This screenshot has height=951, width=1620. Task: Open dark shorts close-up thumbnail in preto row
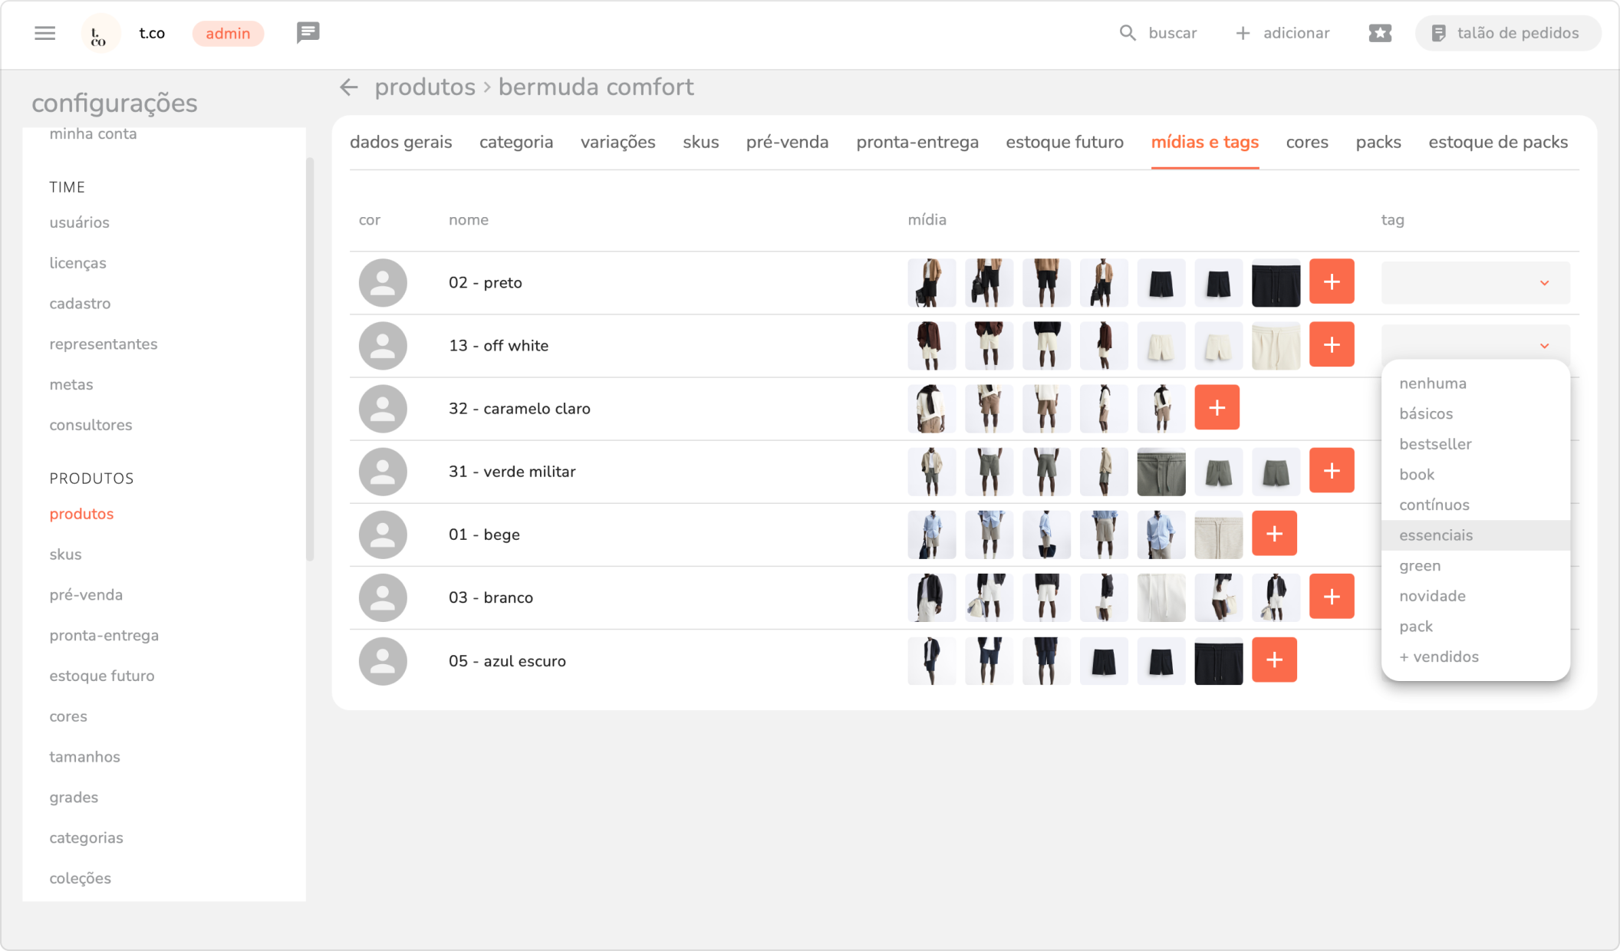coord(1276,283)
